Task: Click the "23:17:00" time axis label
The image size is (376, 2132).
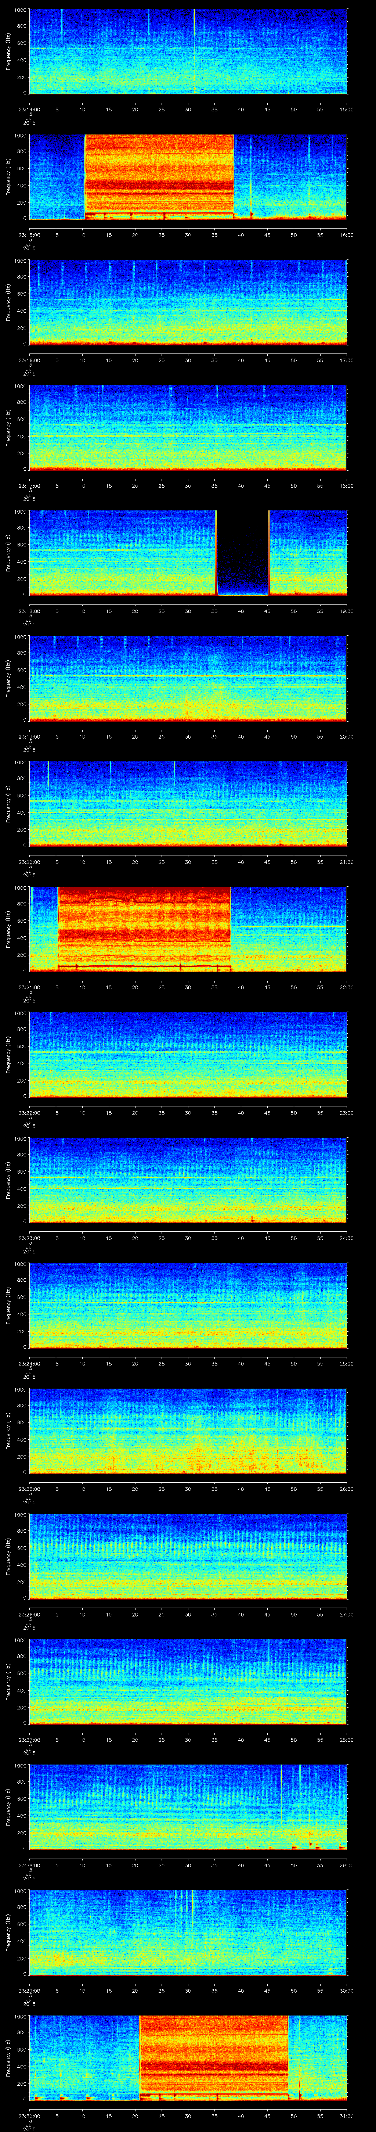Action: click(30, 485)
